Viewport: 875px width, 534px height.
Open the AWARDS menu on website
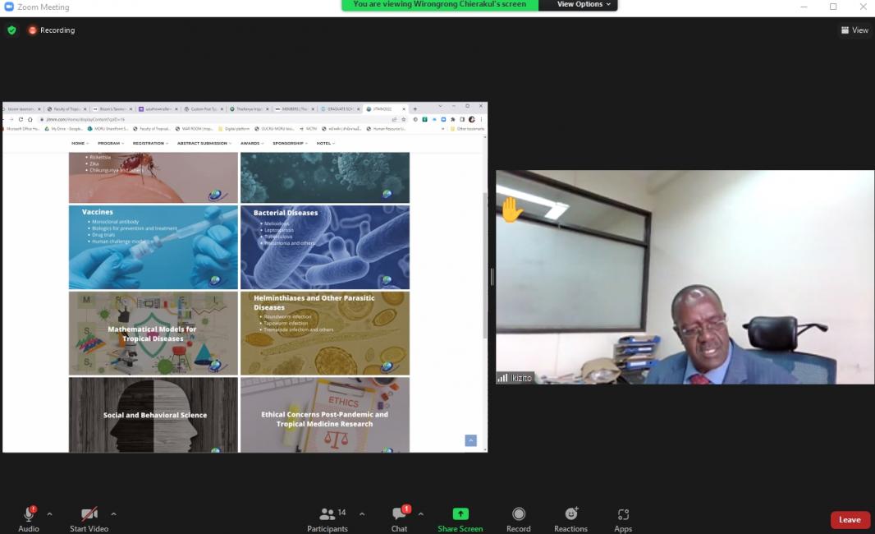click(252, 144)
